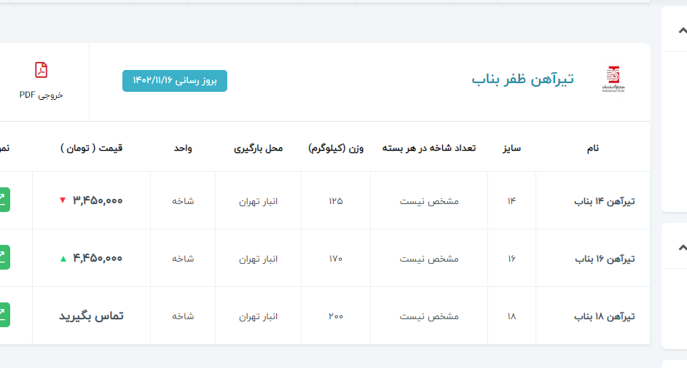Click تماس بگیرید in the price column
The image size is (687, 368).
point(91,316)
